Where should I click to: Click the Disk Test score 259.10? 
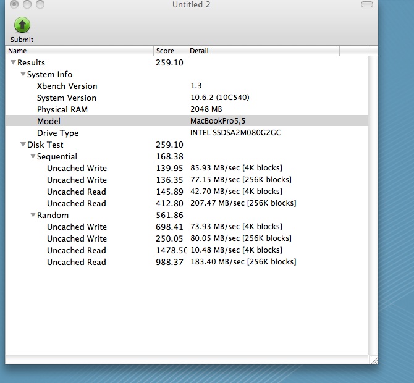pyautogui.click(x=169, y=145)
